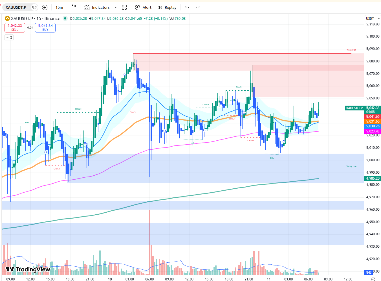Click the red SELL price button
This screenshot has width=381, height=281.
(15, 27)
